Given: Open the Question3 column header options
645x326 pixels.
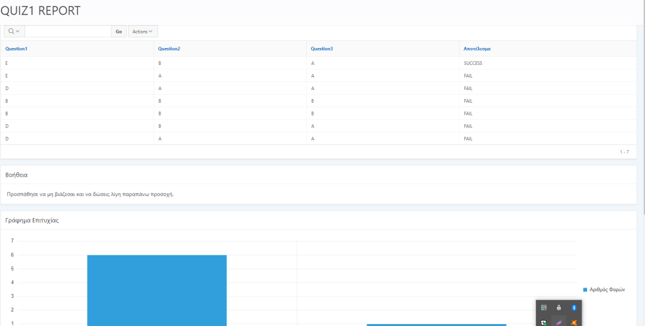Looking at the screenshot, I should click(x=322, y=49).
